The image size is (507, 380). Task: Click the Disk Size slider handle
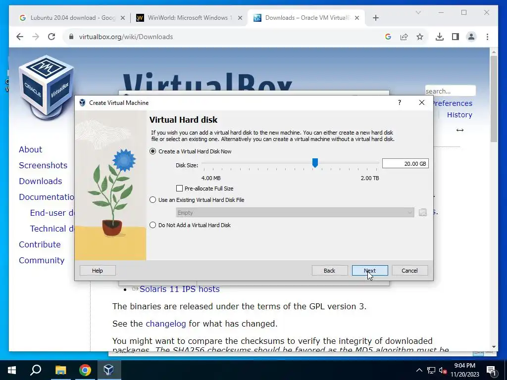click(315, 163)
